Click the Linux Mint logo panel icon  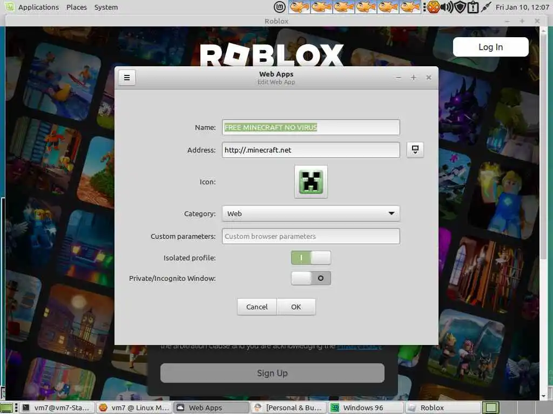pos(280,7)
